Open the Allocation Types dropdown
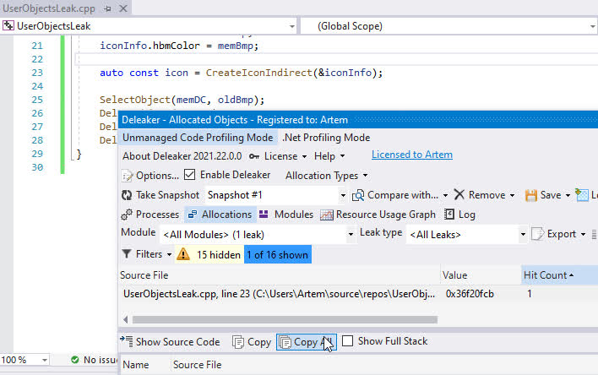 click(x=327, y=176)
